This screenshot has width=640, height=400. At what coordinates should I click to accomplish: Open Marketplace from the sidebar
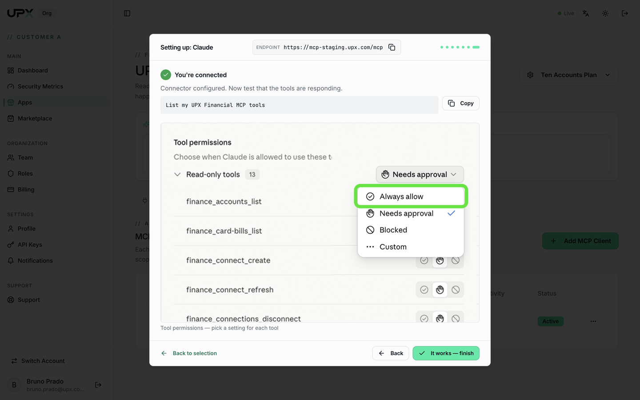tap(56, 118)
